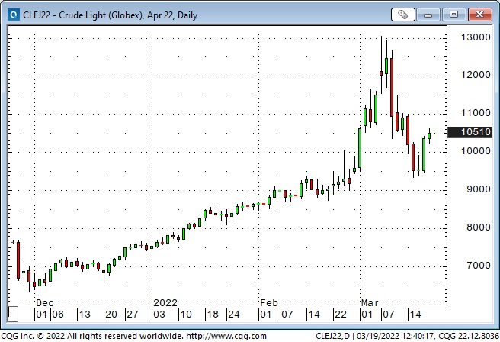Click the February '07' date label
500x342 pixels.
click(x=287, y=315)
